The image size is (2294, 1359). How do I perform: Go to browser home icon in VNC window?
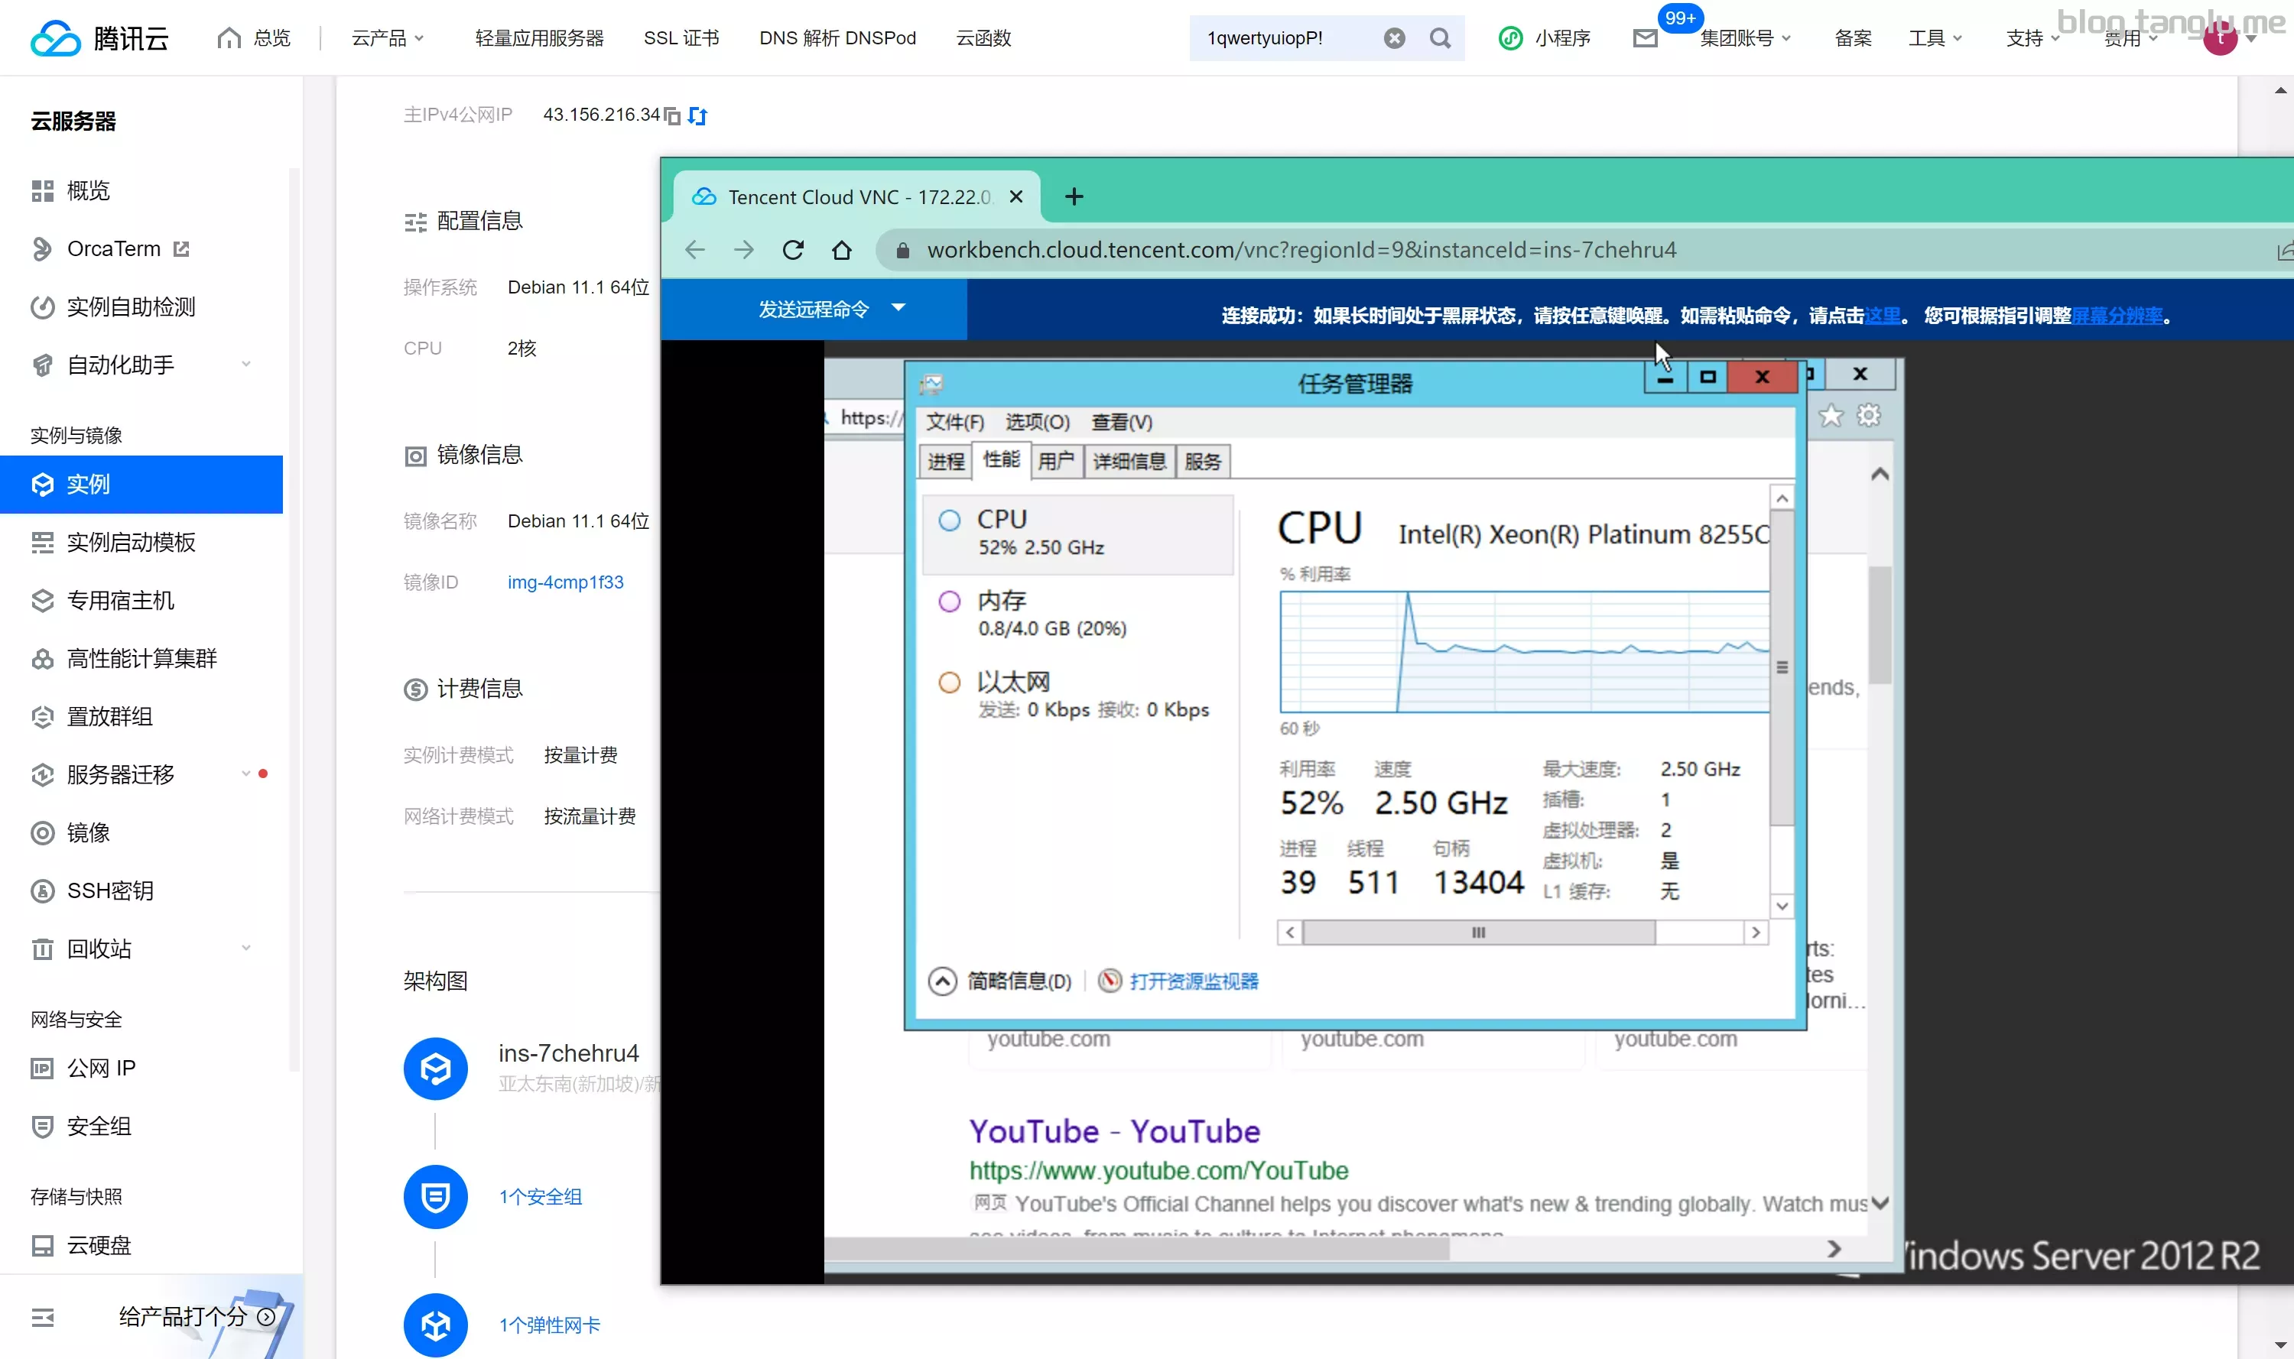(x=841, y=250)
